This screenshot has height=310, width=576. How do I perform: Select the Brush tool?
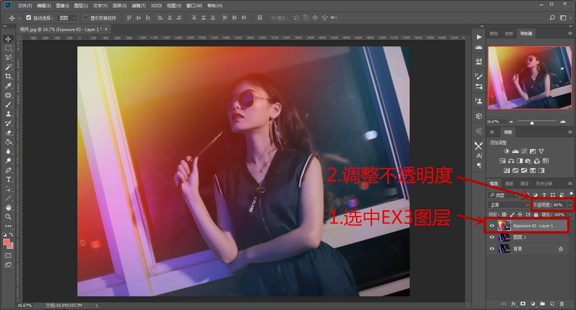[x=8, y=104]
